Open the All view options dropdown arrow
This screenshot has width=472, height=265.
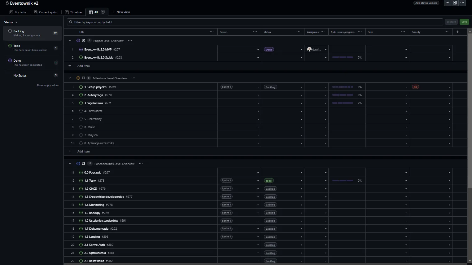(x=103, y=12)
